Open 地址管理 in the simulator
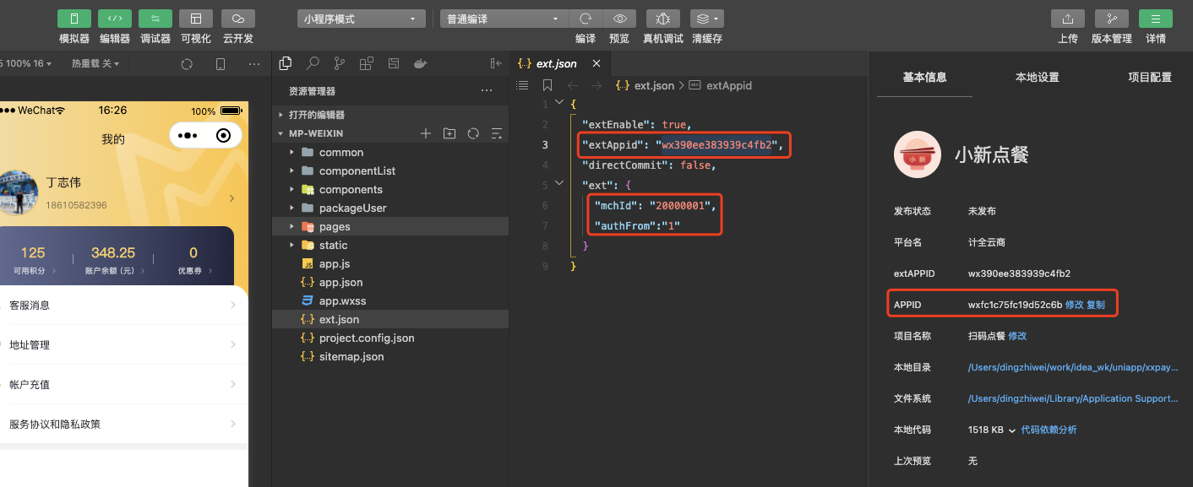This screenshot has height=487, width=1193. [x=123, y=345]
